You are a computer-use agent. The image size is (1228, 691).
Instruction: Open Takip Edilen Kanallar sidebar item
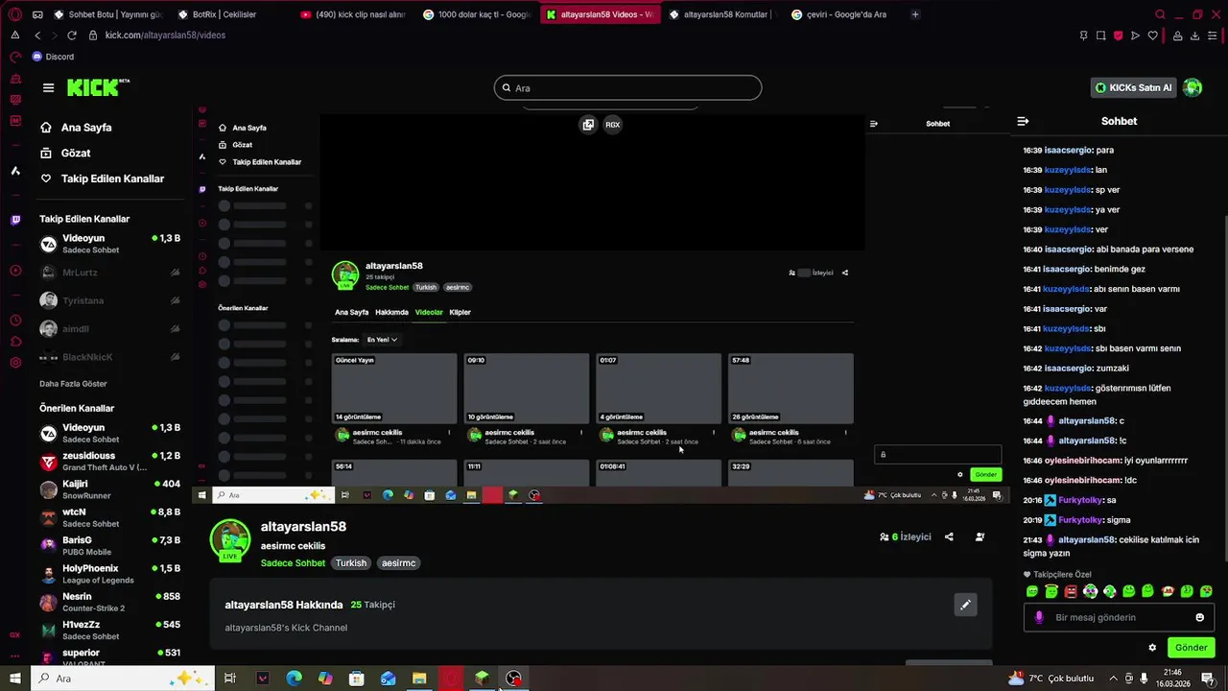(102, 179)
